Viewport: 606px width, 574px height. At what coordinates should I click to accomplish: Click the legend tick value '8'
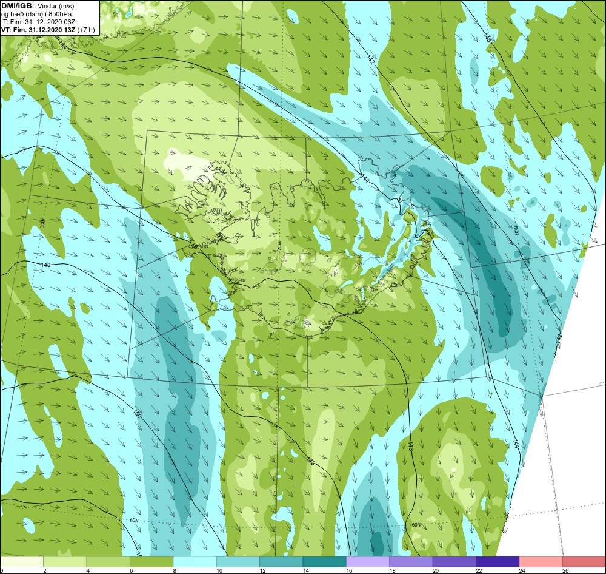click(175, 570)
